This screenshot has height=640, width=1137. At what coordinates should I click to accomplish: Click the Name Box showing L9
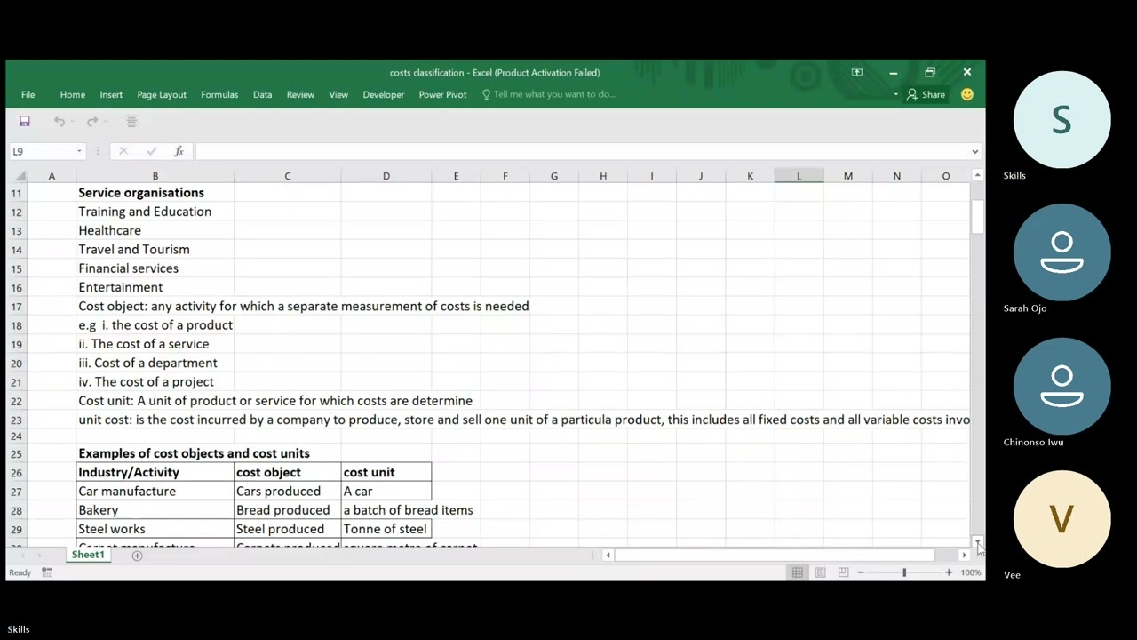coord(41,151)
